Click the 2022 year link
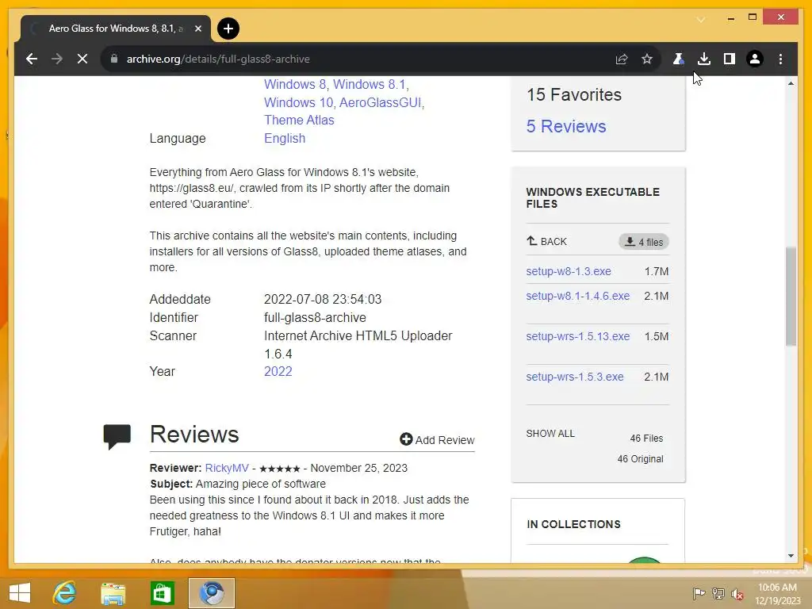 (278, 371)
